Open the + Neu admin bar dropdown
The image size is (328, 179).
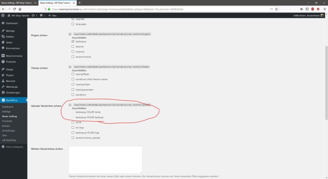click(53, 15)
